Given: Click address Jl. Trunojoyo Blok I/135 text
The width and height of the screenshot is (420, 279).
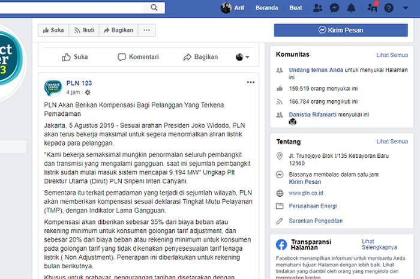Looking at the screenshot, I should click(x=338, y=160).
